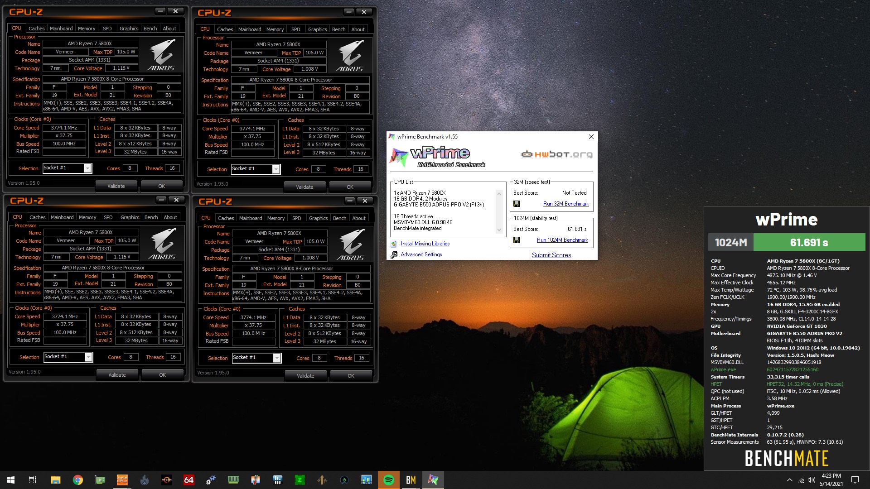The width and height of the screenshot is (870, 489).
Task: Click the Install Missing Libraries icon
Action: (x=394, y=244)
